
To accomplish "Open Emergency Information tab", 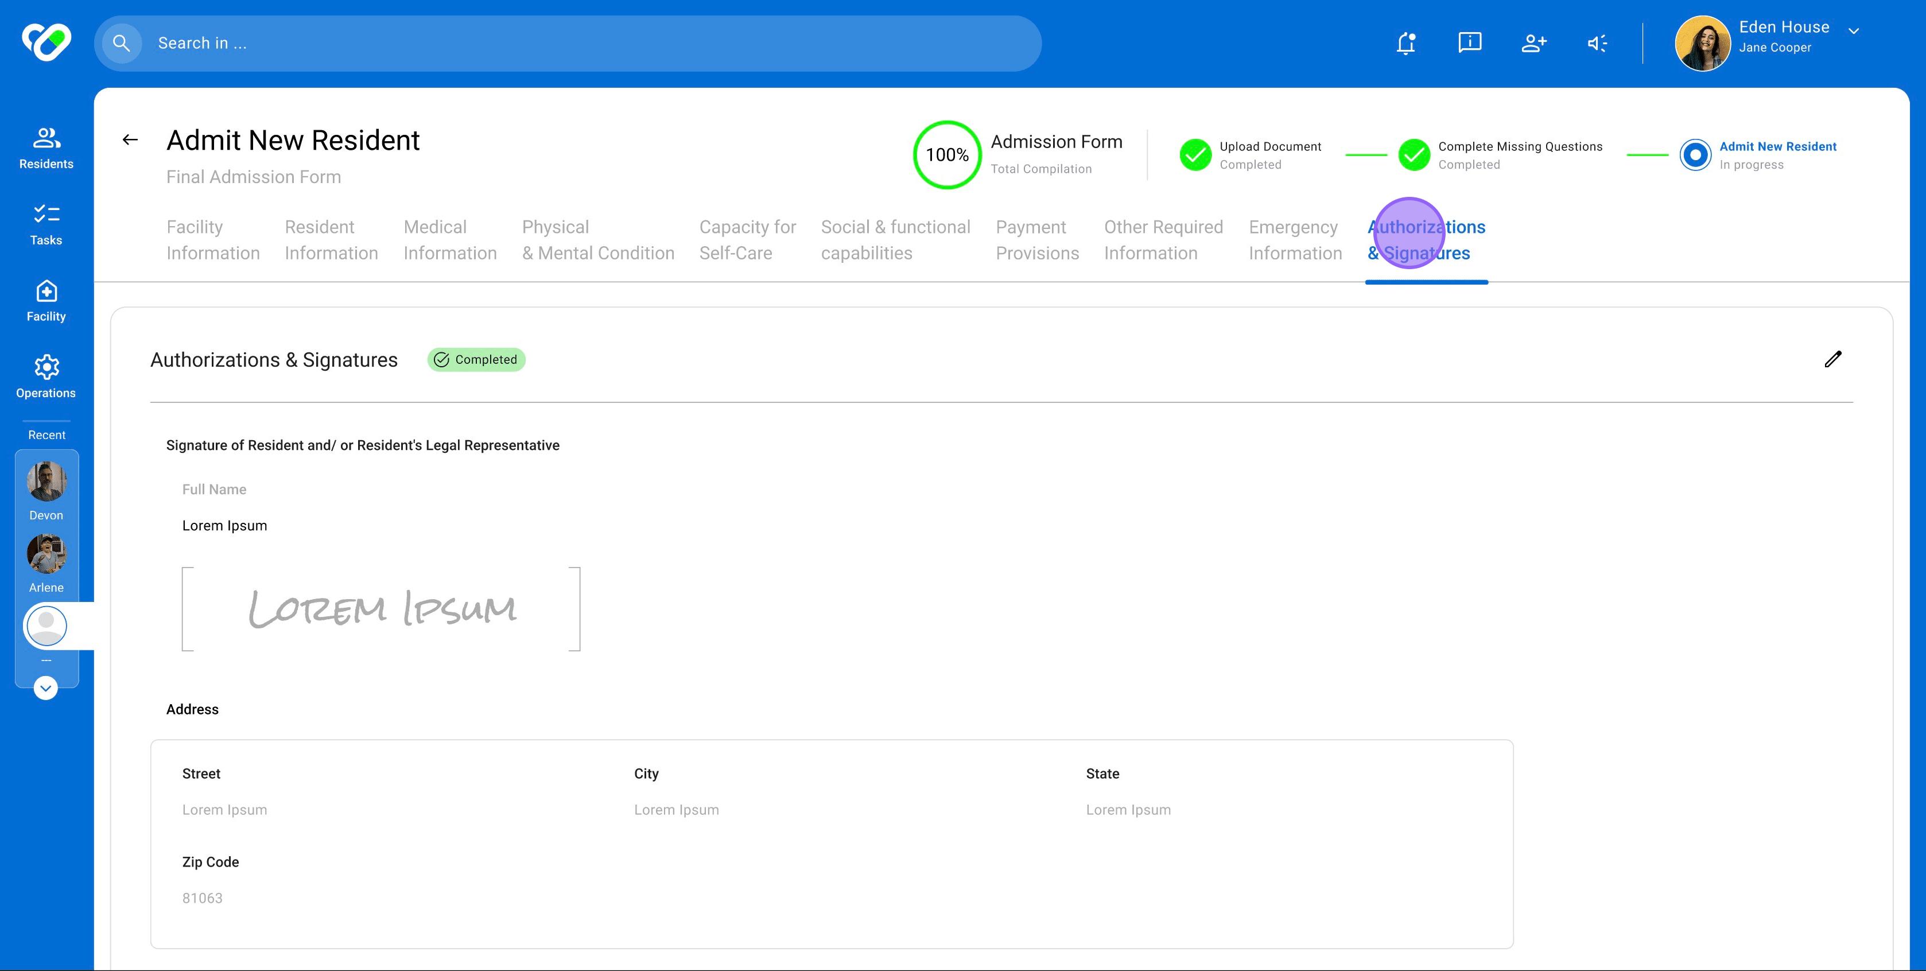I will (1295, 240).
